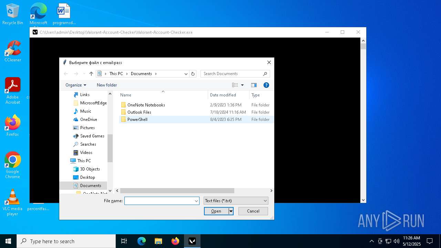
Task: Click the horizontal scrollbar of file list
Action: (x=177, y=190)
